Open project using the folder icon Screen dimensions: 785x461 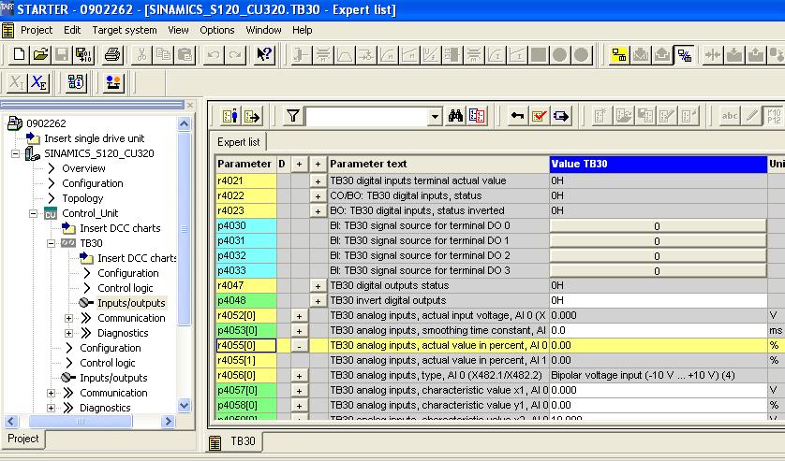[x=40, y=54]
